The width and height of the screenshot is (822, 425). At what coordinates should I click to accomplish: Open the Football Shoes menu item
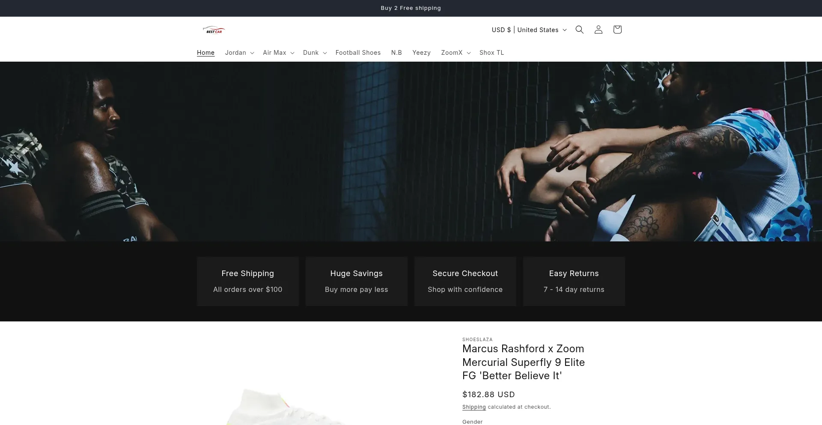point(358,53)
